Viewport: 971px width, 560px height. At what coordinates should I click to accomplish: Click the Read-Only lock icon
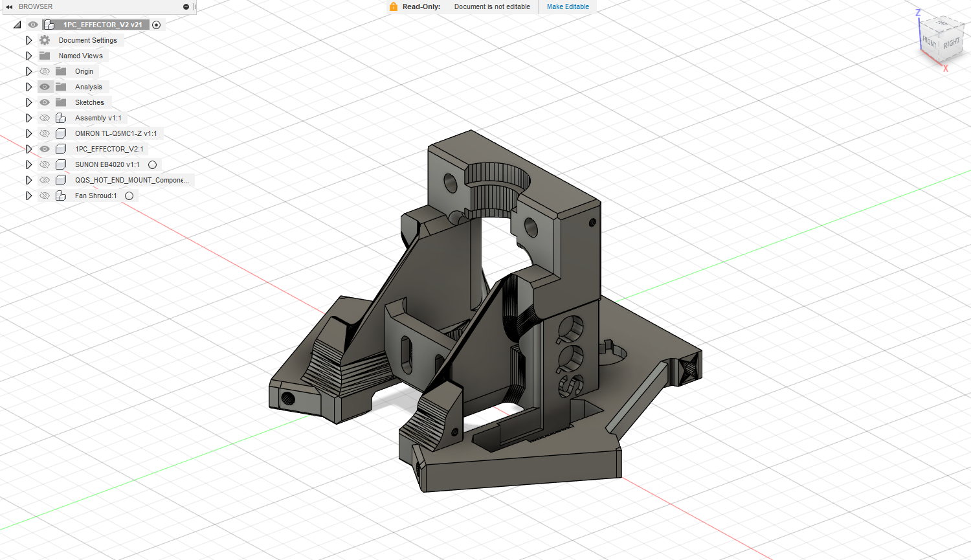tap(394, 6)
